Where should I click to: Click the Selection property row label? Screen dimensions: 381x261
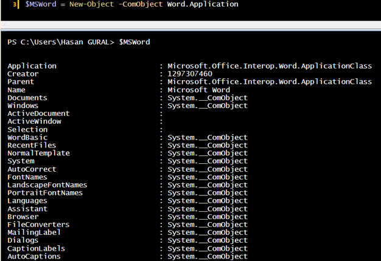(27, 129)
